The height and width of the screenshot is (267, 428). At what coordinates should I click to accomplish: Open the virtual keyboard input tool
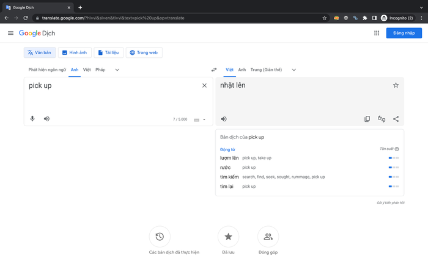(196, 119)
